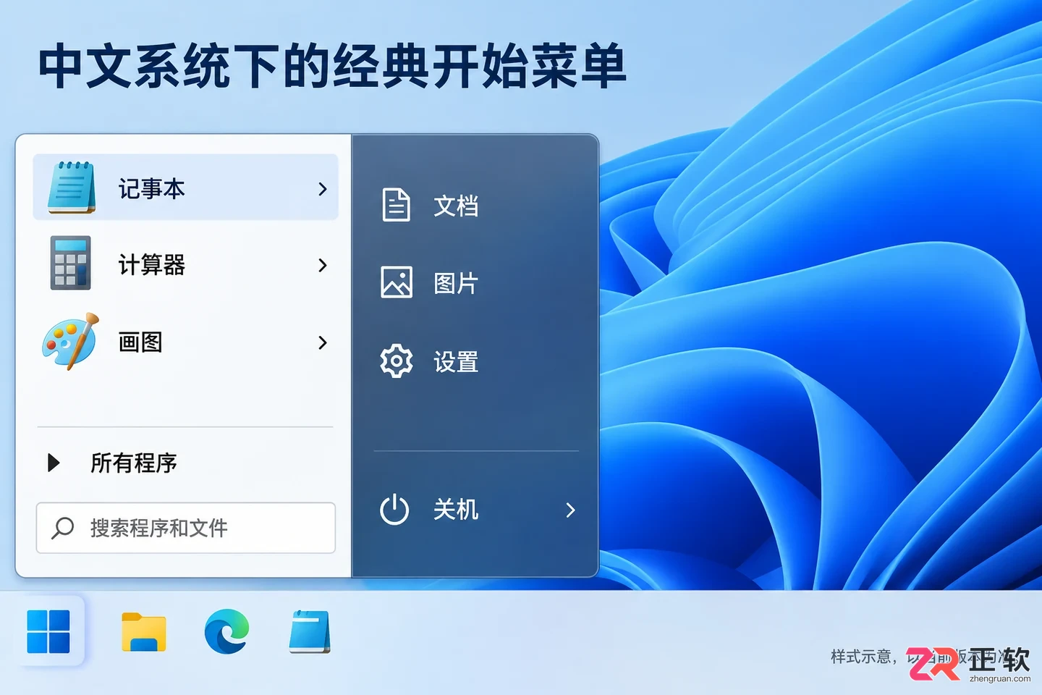Expand the 画图 submenu arrow
1042x695 pixels.
[x=323, y=342]
